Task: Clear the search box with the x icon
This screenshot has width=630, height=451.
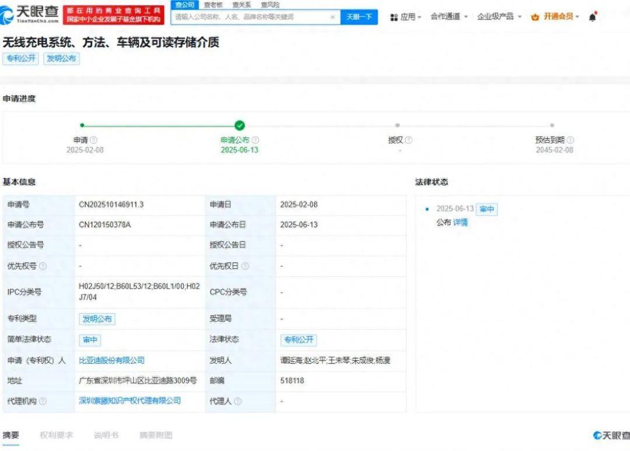Action: click(x=332, y=17)
